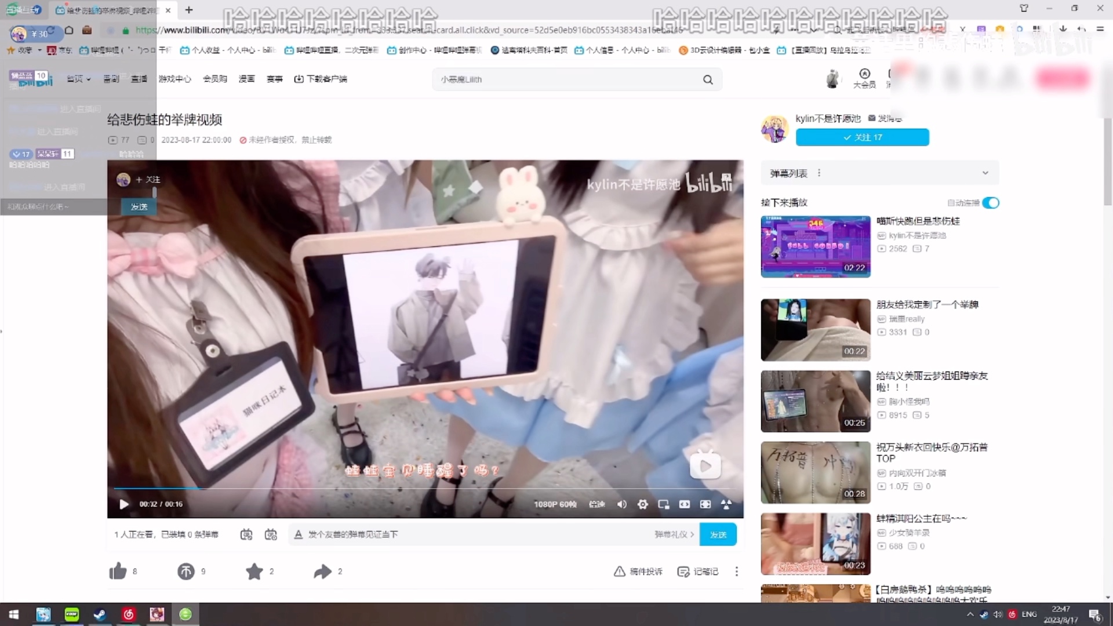Viewport: 1113px width, 626px height.
Task: Click the play button to resume video
Action: tap(124, 504)
